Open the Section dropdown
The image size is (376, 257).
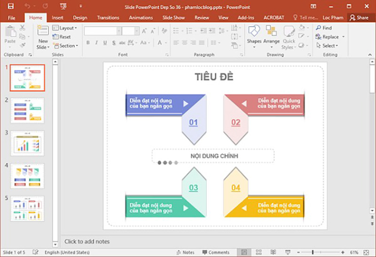pos(66,46)
